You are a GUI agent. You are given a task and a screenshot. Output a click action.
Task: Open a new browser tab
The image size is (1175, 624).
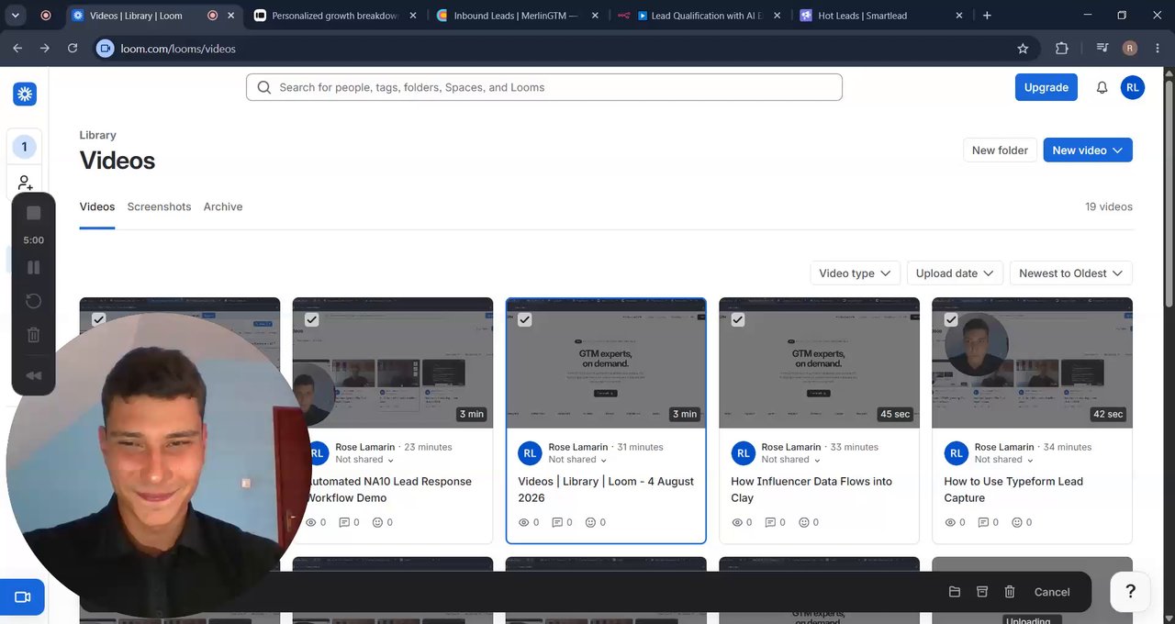tap(987, 16)
